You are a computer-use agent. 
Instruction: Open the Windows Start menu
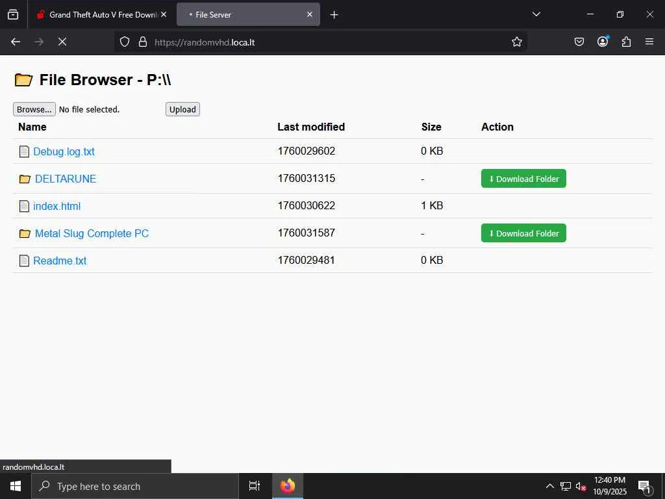16,486
